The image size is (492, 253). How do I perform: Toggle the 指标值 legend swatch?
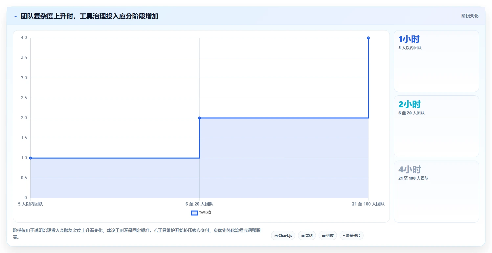pos(194,213)
